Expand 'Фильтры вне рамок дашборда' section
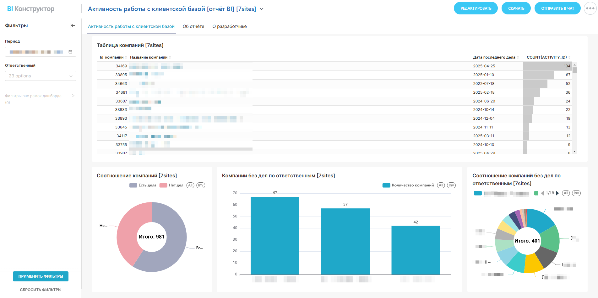Viewport: 598px width, 298px height. click(73, 96)
